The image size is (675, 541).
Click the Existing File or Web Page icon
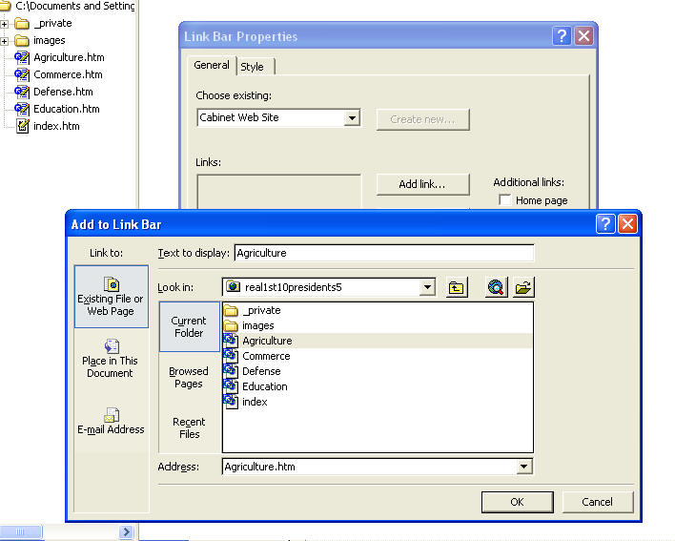click(111, 285)
